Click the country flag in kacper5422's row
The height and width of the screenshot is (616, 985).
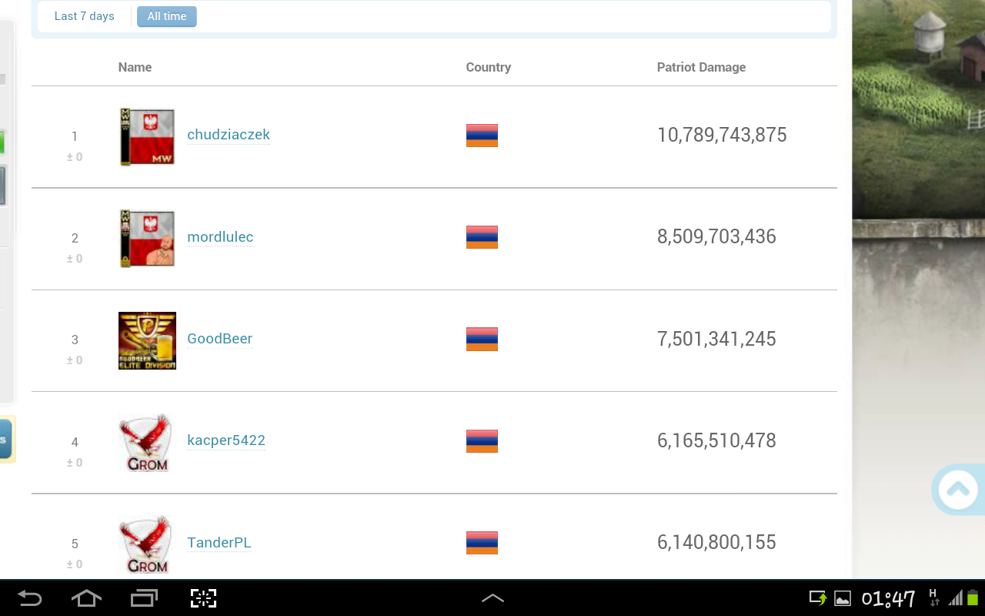[482, 441]
